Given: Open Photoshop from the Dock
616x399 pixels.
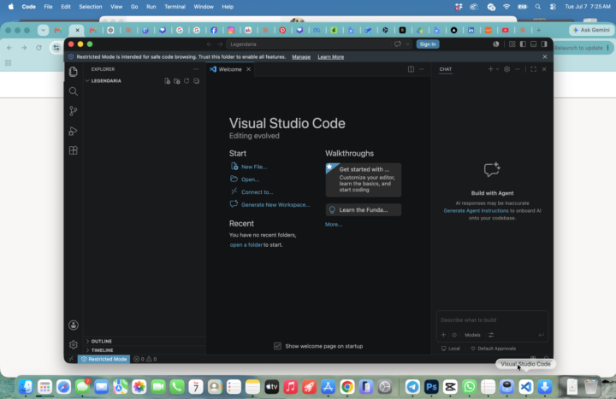Looking at the screenshot, I should click(x=431, y=387).
